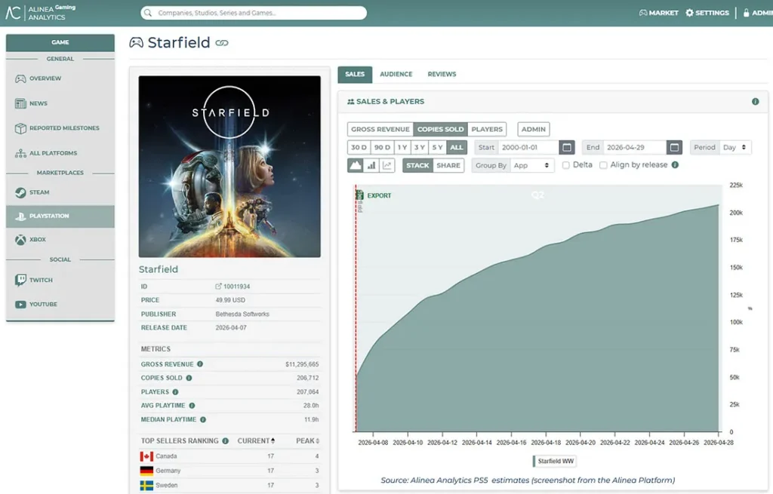Click the Copies Sold metric info icon
The height and width of the screenshot is (494, 773).
pyautogui.click(x=189, y=378)
